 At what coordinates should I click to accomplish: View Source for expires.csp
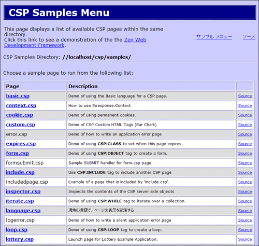point(245,144)
